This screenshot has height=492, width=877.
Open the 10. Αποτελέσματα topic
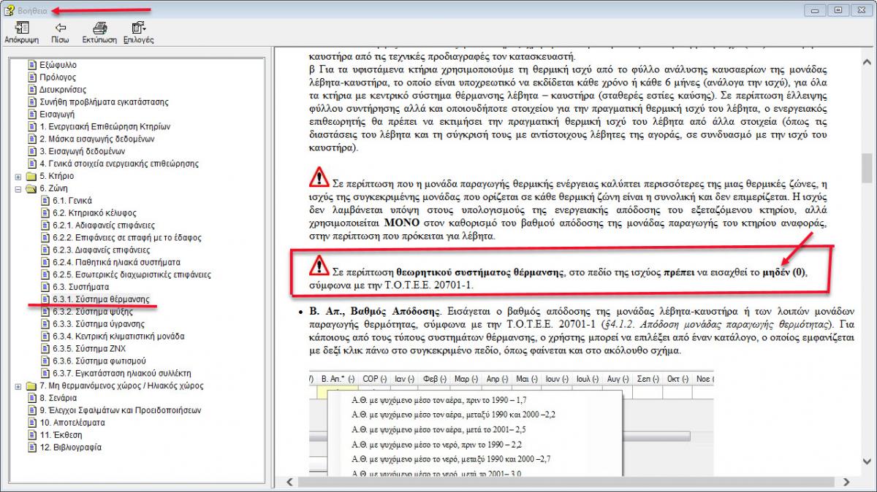pos(72,423)
